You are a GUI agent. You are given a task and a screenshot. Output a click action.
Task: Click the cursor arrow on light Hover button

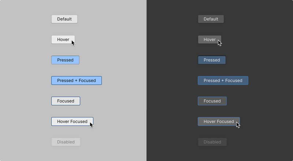[73, 43]
